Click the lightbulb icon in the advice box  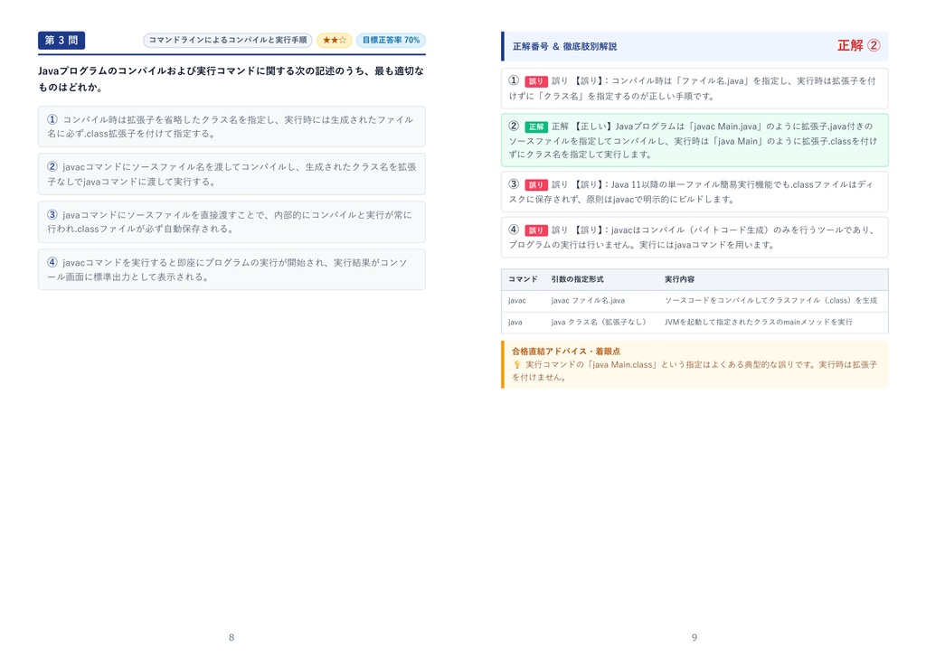tap(516, 365)
